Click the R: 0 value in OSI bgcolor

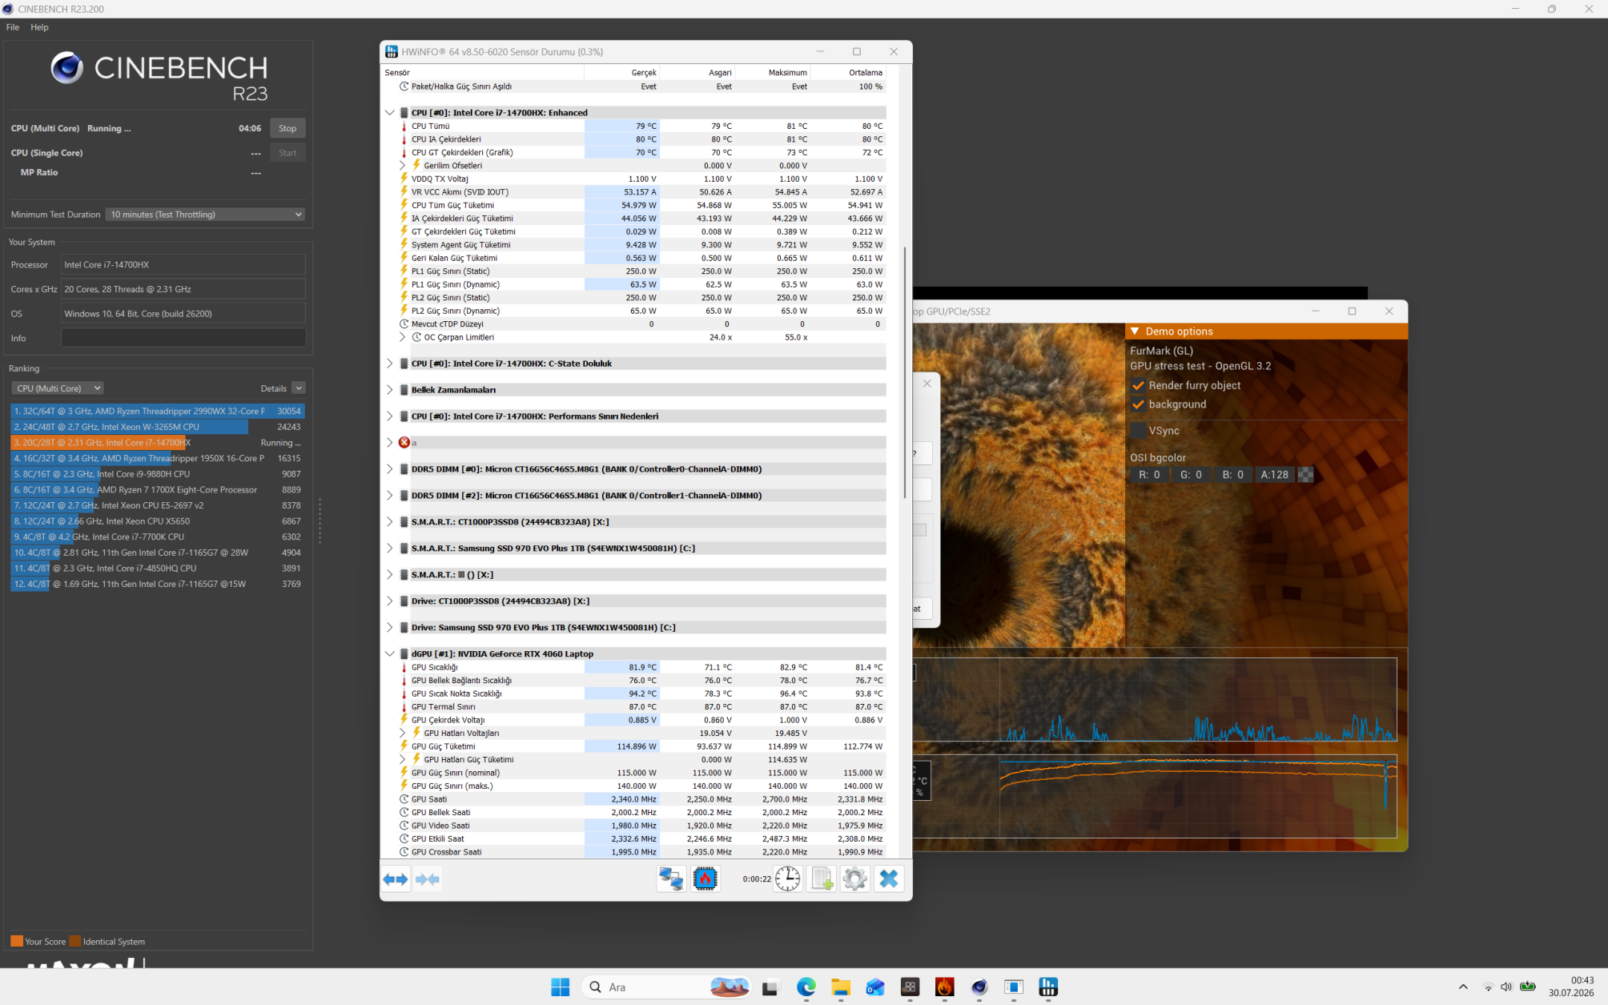(x=1149, y=475)
